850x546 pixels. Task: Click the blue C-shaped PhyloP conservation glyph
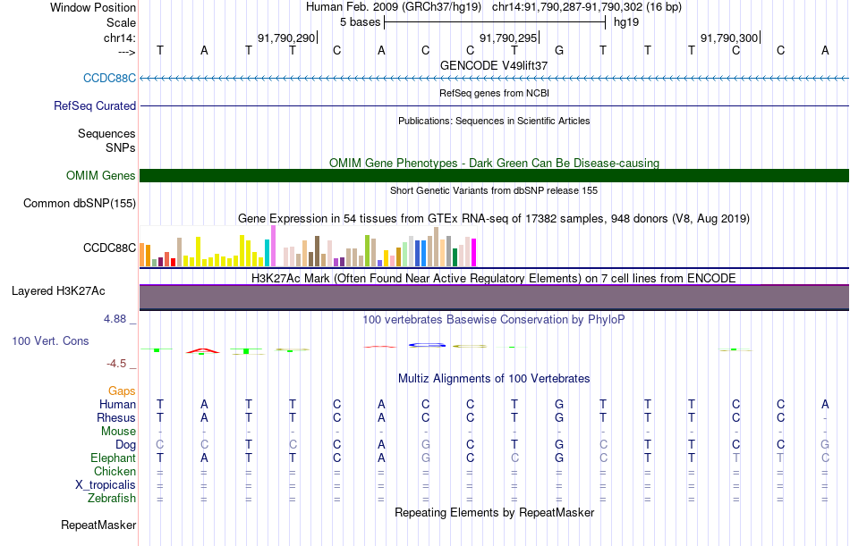click(x=427, y=345)
